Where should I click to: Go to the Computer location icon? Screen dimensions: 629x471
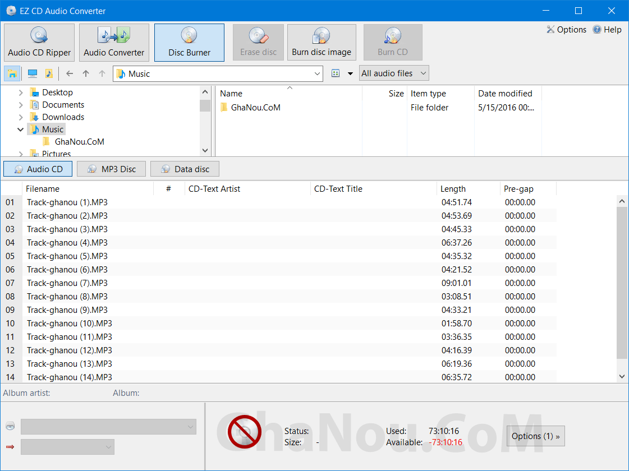tap(33, 74)
